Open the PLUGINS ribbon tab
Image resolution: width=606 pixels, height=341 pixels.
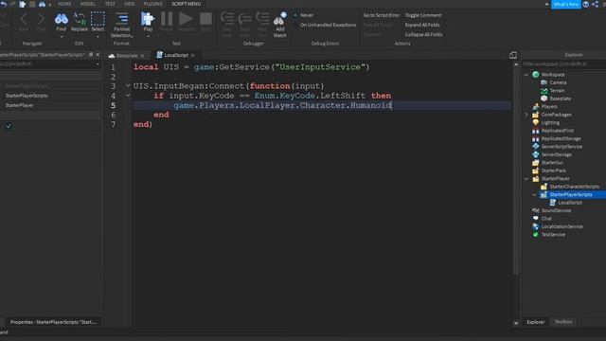[153, 4]
